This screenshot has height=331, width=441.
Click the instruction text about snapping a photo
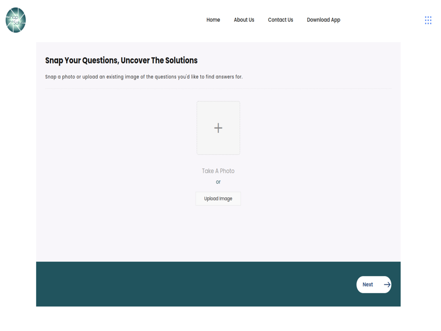(144, 77)
